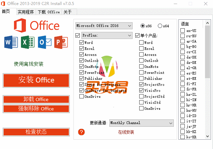Check Excel under single products
The height and width of the screenshot is (149, 213).
pos(142,49)
